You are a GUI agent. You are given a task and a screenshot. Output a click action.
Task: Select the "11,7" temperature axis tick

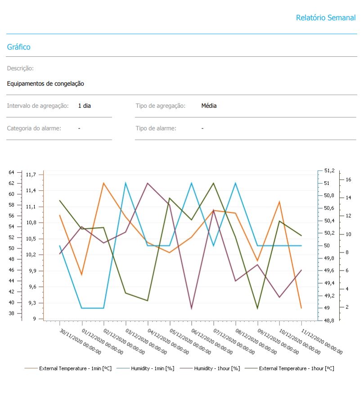point(31,175)
